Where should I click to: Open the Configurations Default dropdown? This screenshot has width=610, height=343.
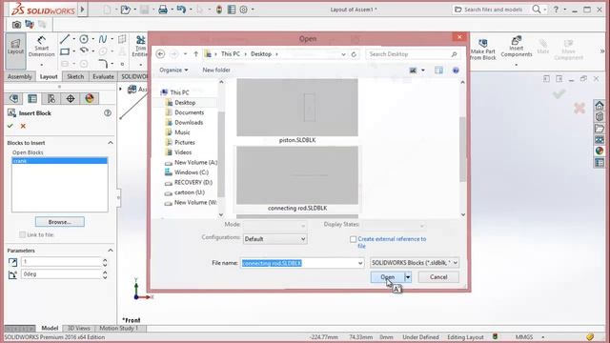275,239
